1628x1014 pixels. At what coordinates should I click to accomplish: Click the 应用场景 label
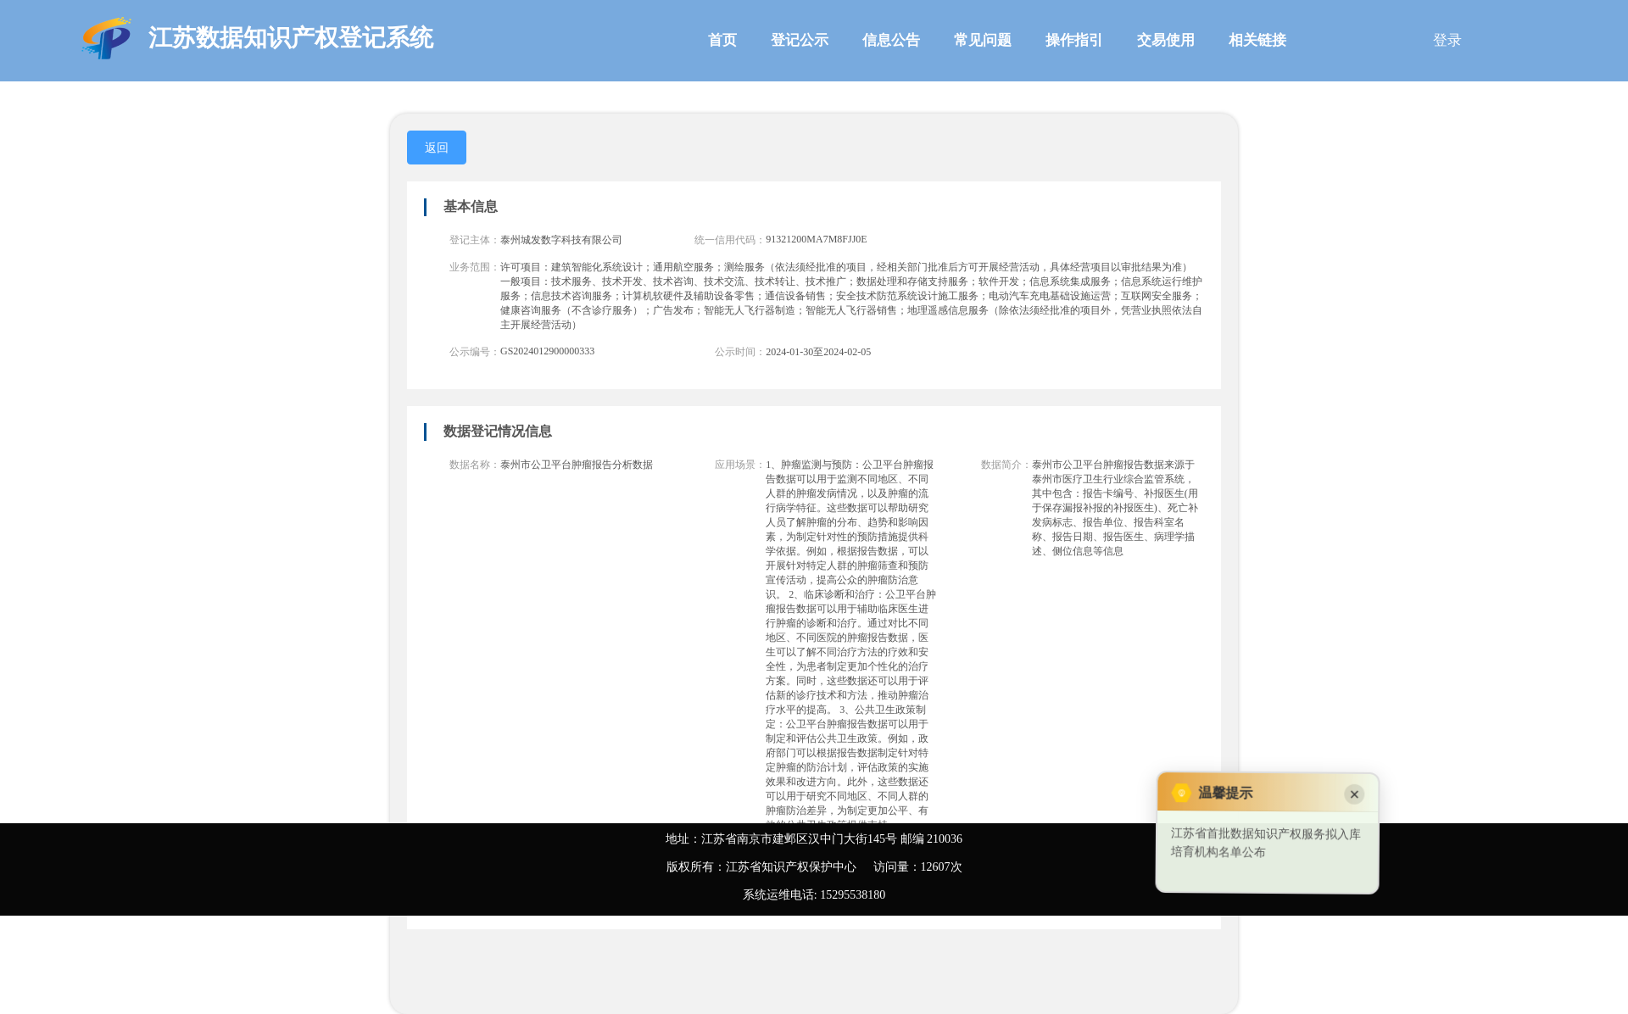(x=739, y=465)
